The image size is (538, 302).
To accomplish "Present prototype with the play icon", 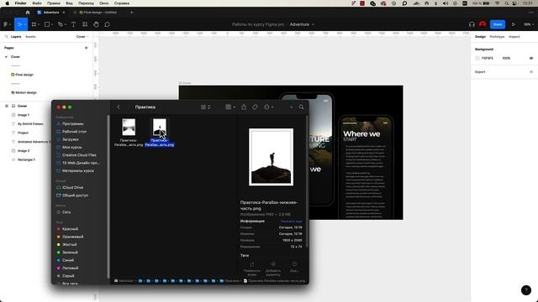I will [x=514, y=24].
